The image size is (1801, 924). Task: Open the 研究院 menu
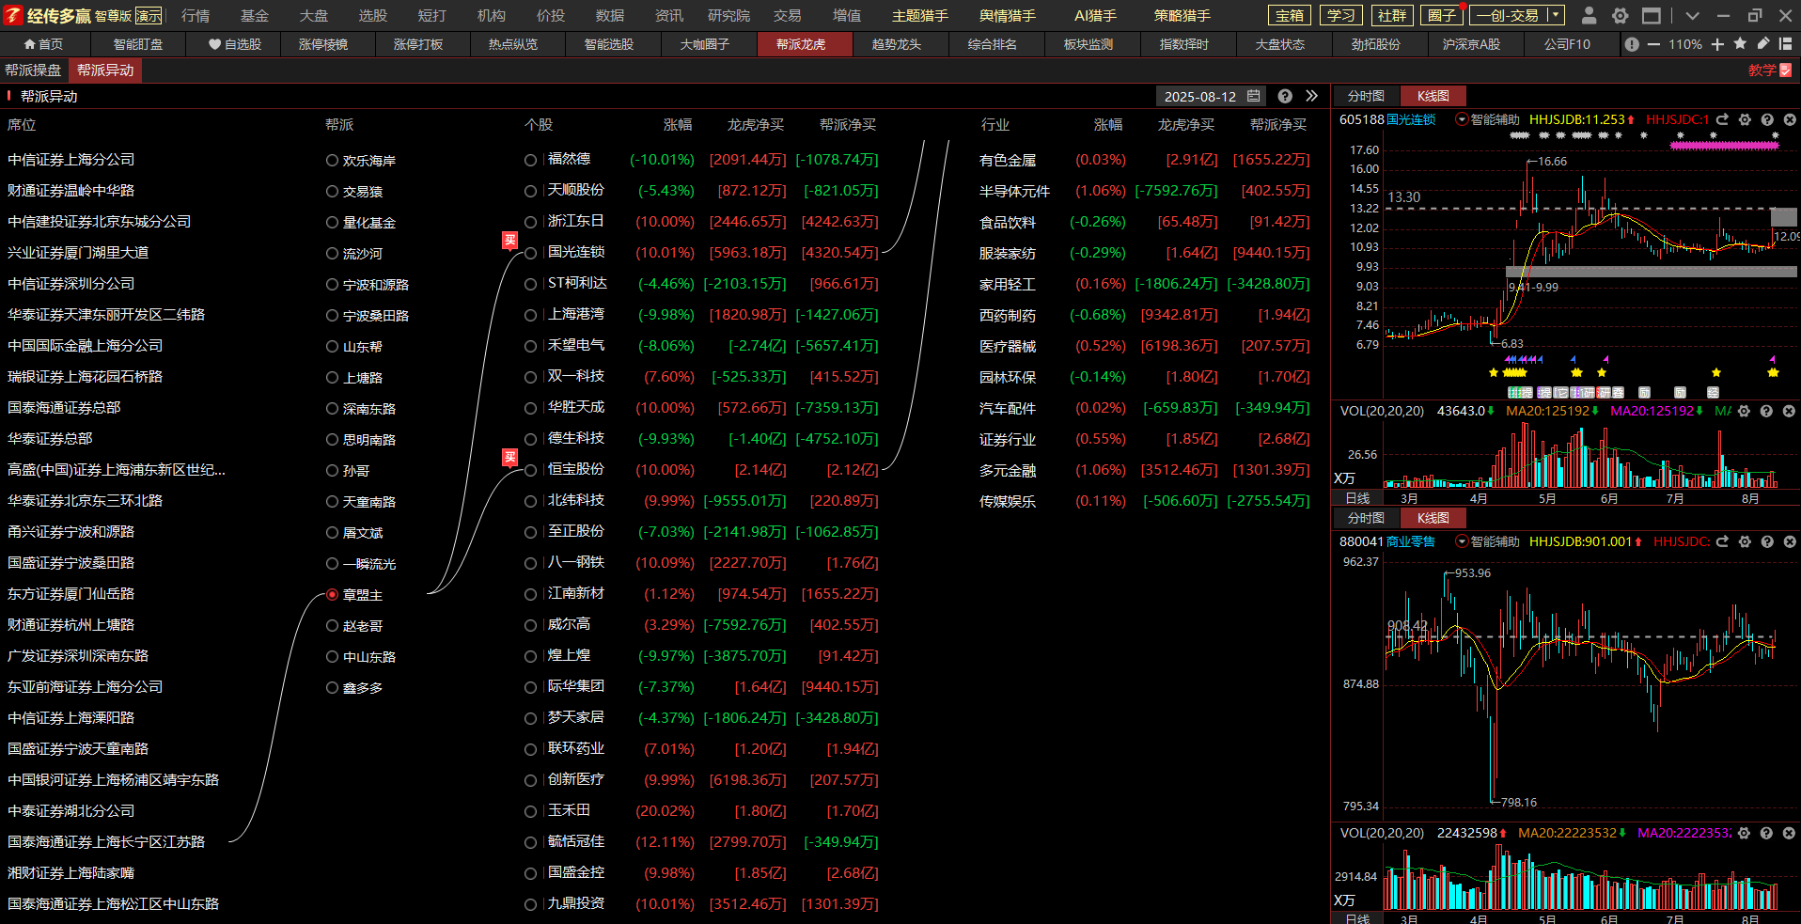(728, 16)
